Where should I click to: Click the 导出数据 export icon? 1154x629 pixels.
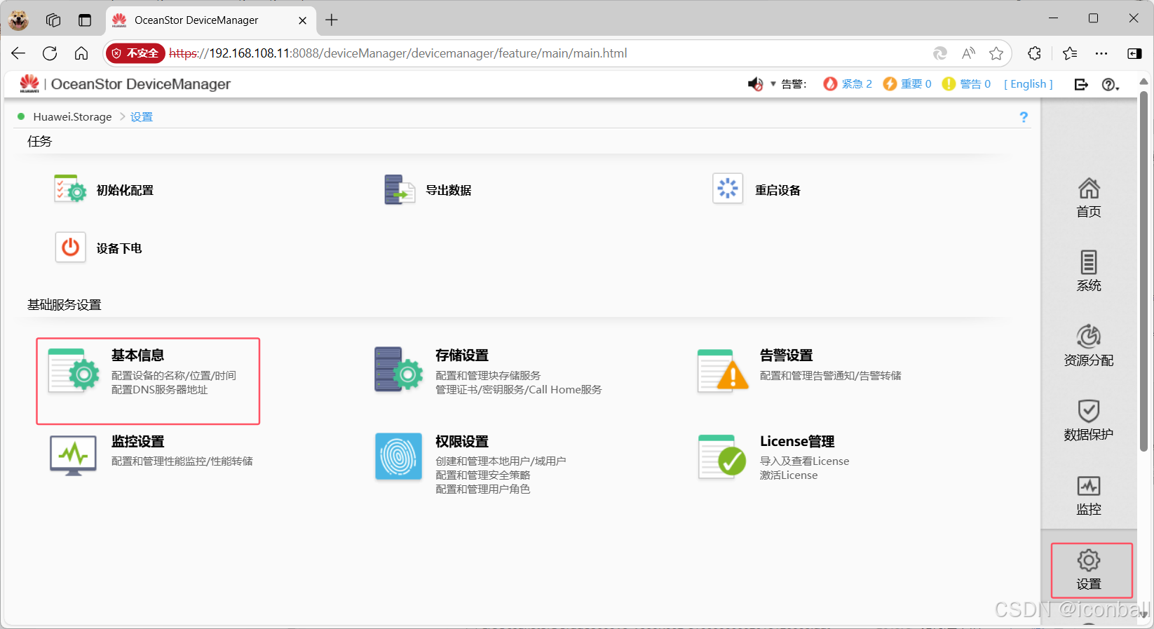(x=400, y=189)
